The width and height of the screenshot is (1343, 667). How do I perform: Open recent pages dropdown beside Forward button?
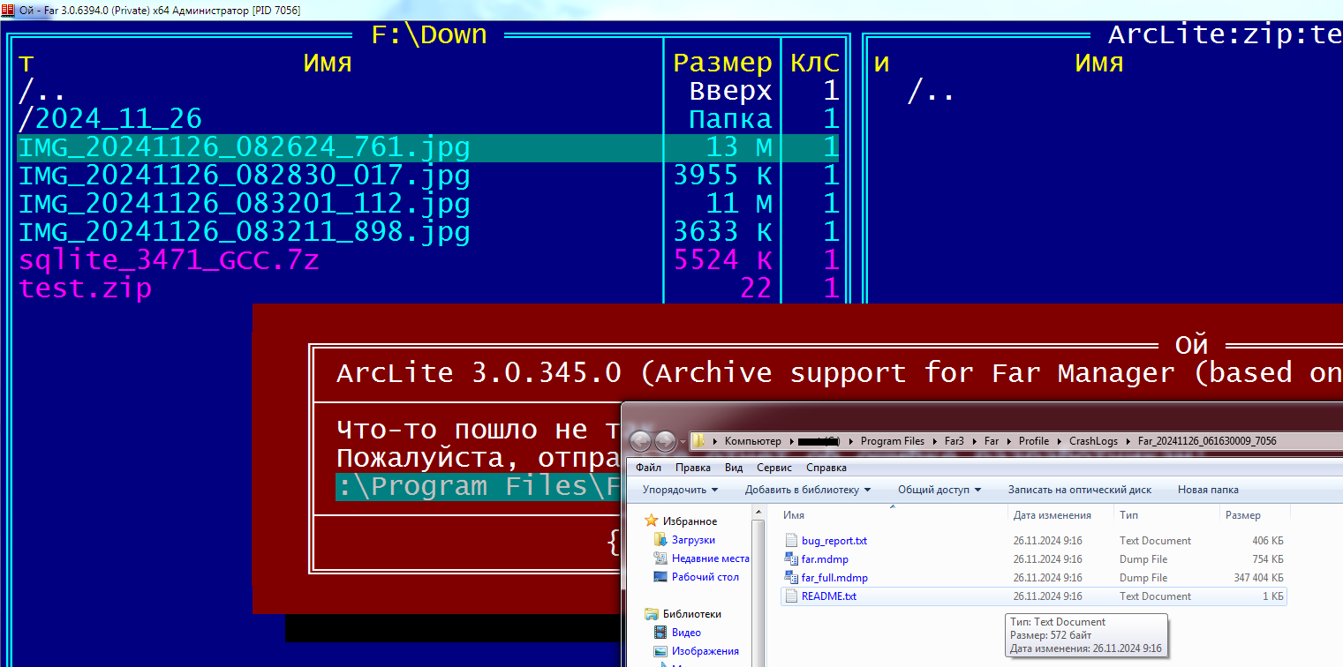(x=683, y=441)
